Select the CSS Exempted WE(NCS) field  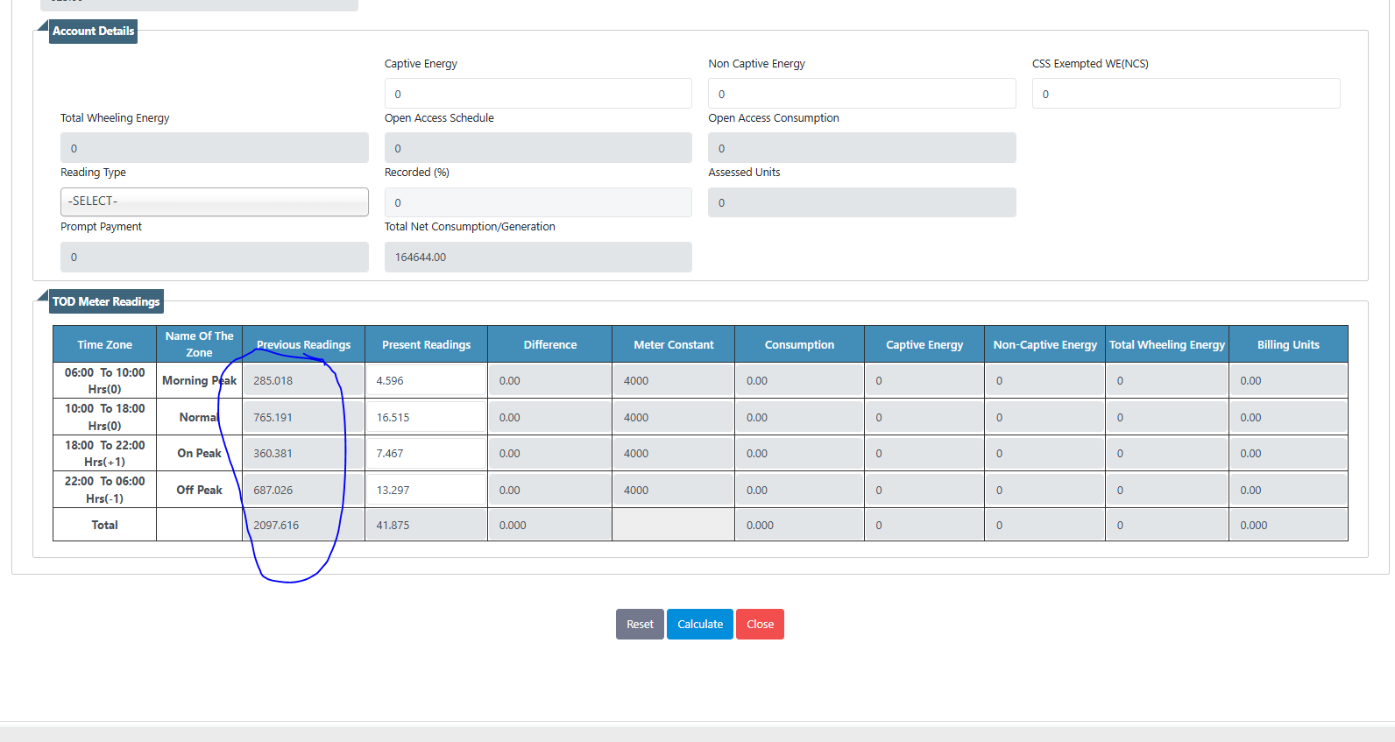[1185, 94]
